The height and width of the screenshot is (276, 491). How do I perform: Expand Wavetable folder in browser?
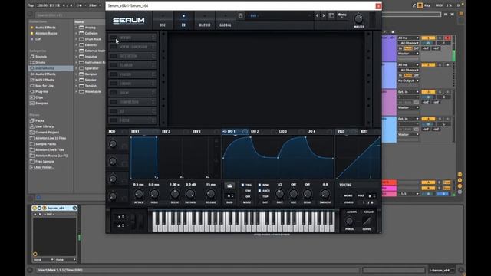(76, 92)
